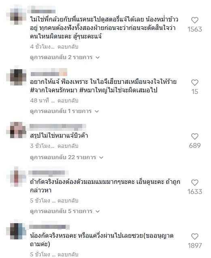Reply to the comment posted 3 hours ago
This screenshot has height=258, width=211.
(68, 146)
